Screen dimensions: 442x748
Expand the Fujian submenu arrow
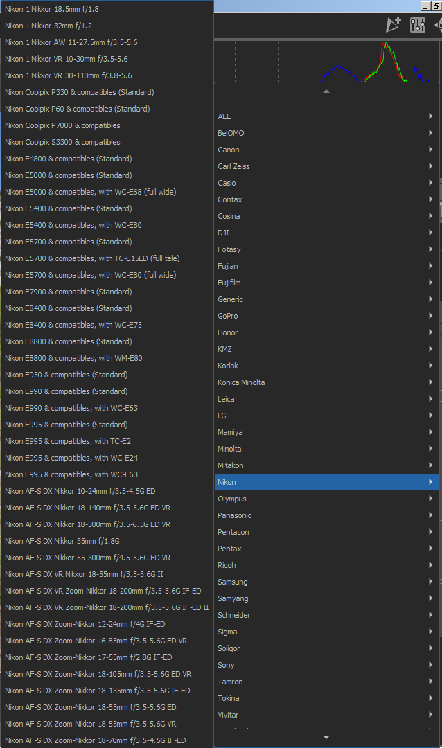[x=430, y=266]
